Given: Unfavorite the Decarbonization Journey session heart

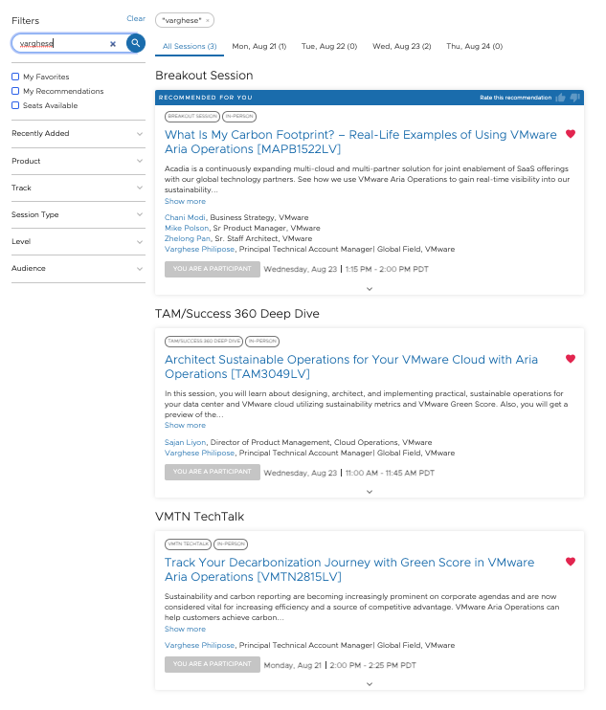Looking at the screenshot, I should click(571, 562).
